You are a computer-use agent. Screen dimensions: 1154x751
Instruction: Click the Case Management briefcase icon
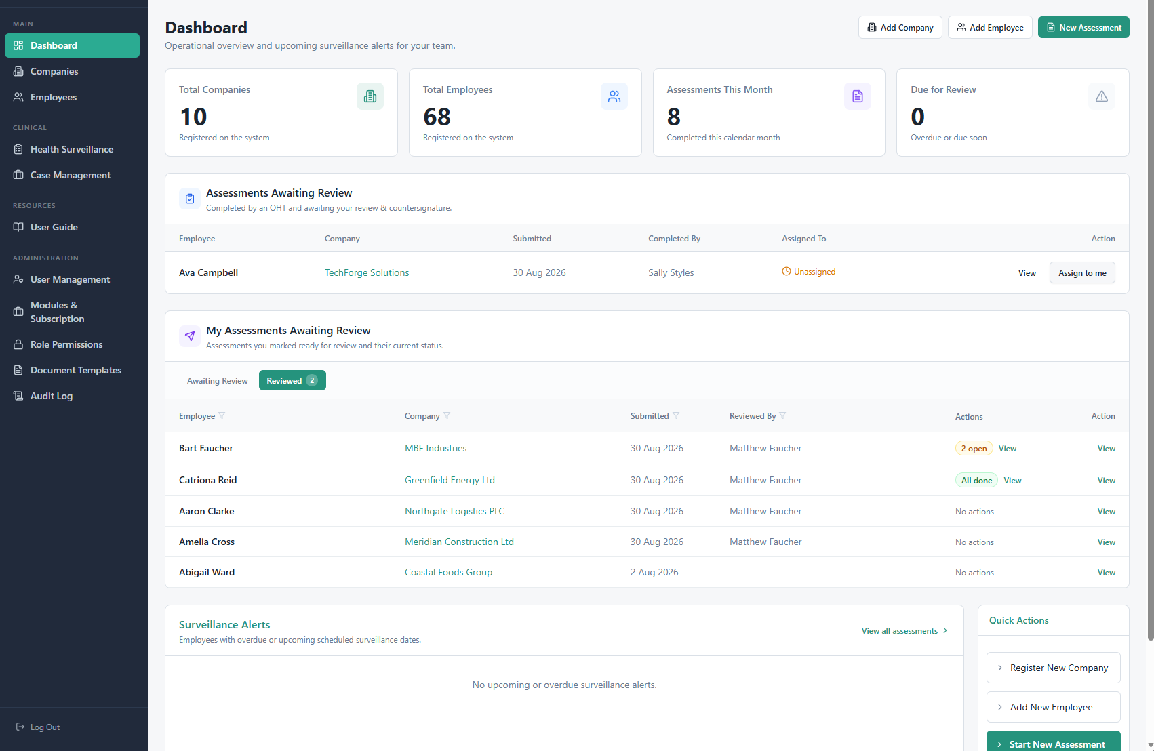point(18,175)
